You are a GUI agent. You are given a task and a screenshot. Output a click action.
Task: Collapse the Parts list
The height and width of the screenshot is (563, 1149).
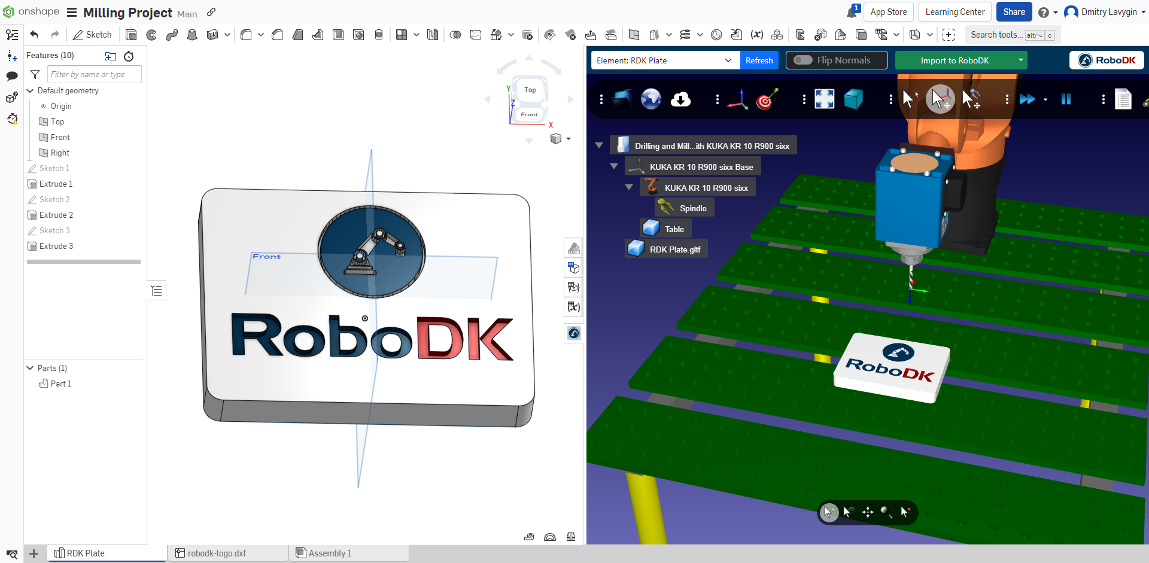(29, 367)
